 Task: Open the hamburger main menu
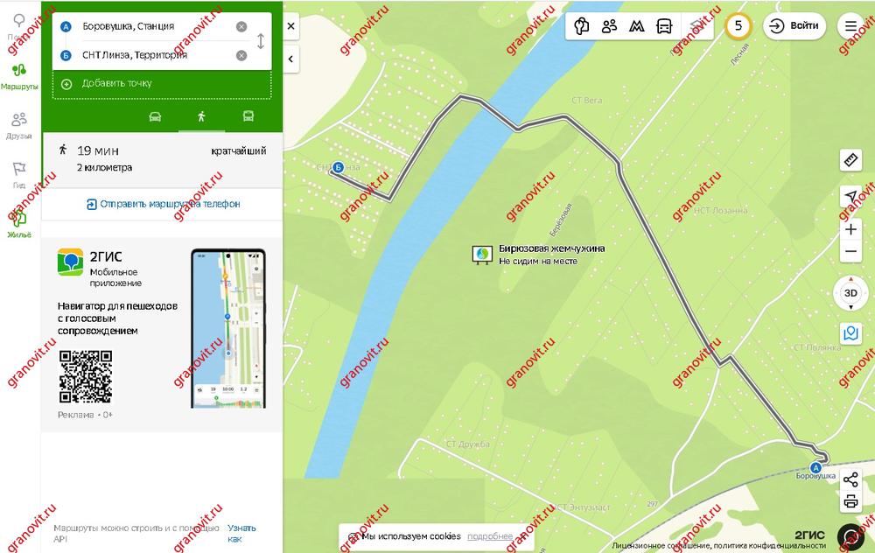(850, 26)
